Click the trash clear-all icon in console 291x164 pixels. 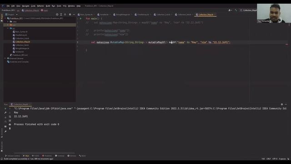pos(10,128)
